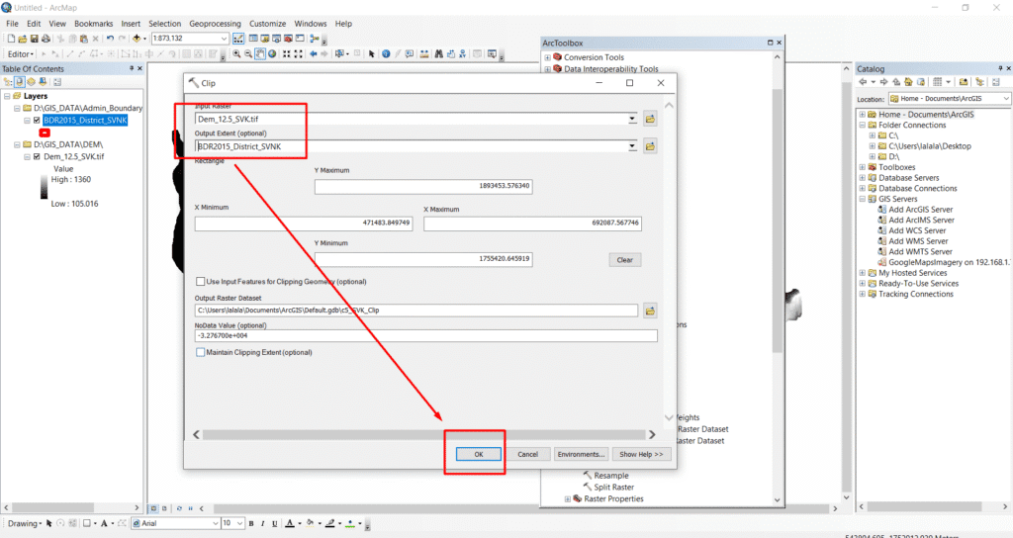Screen dimensions: 1013x538
Task: Enable Use Input Features for Clipping Geometry
Action: [200, 282]
